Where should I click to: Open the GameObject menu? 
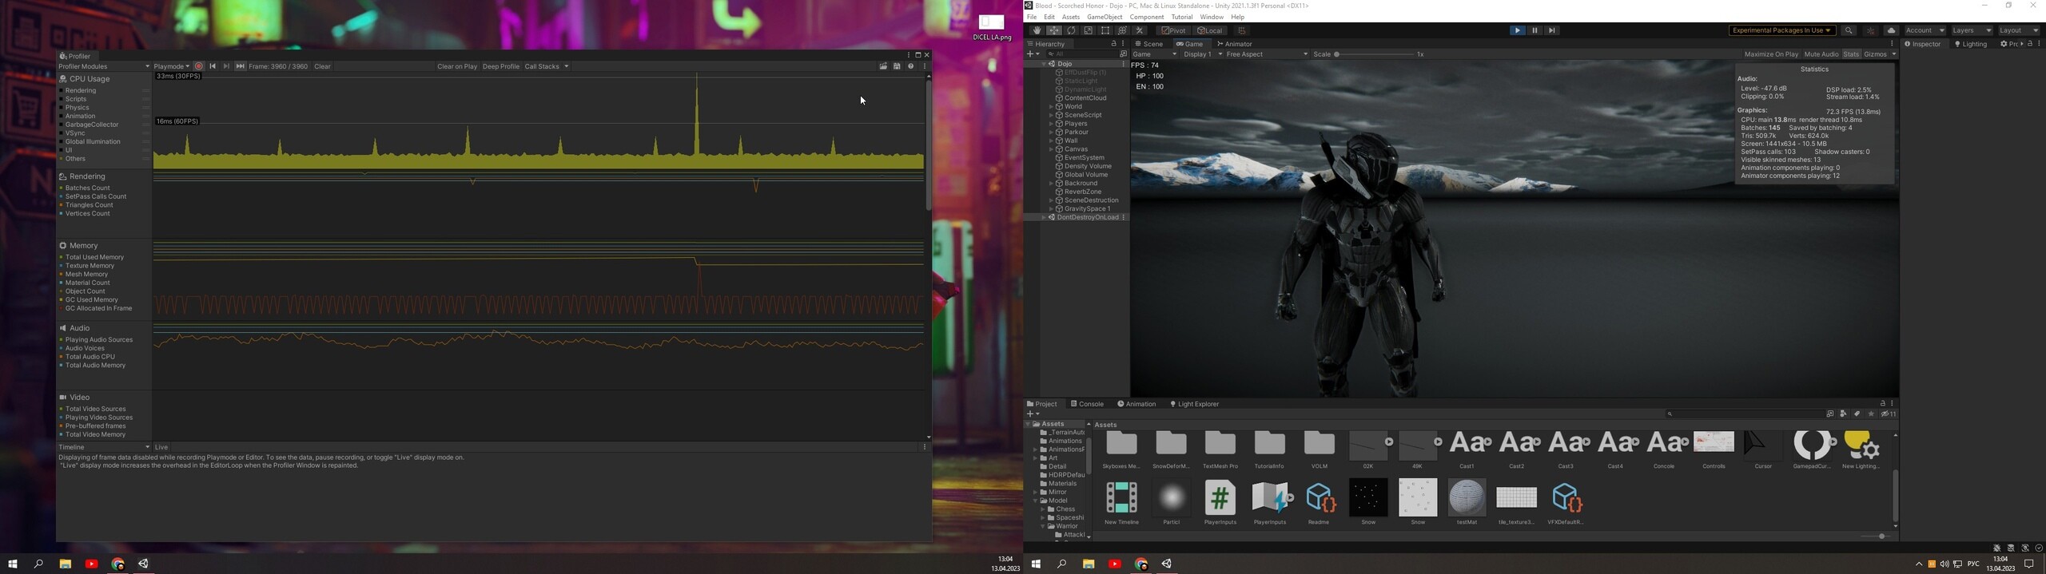click(1105, 17)
